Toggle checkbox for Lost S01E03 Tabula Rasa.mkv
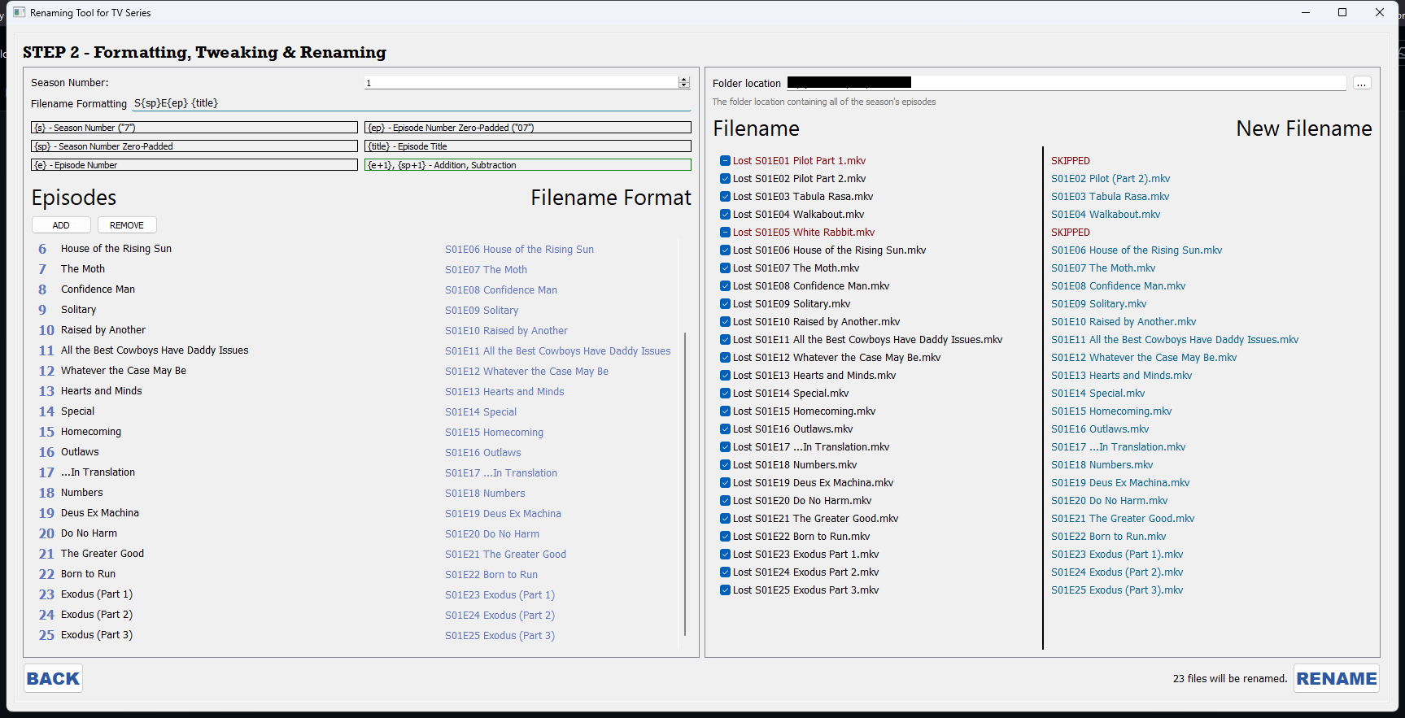Screen dimensions: 1405x718 tap(725, 197)
